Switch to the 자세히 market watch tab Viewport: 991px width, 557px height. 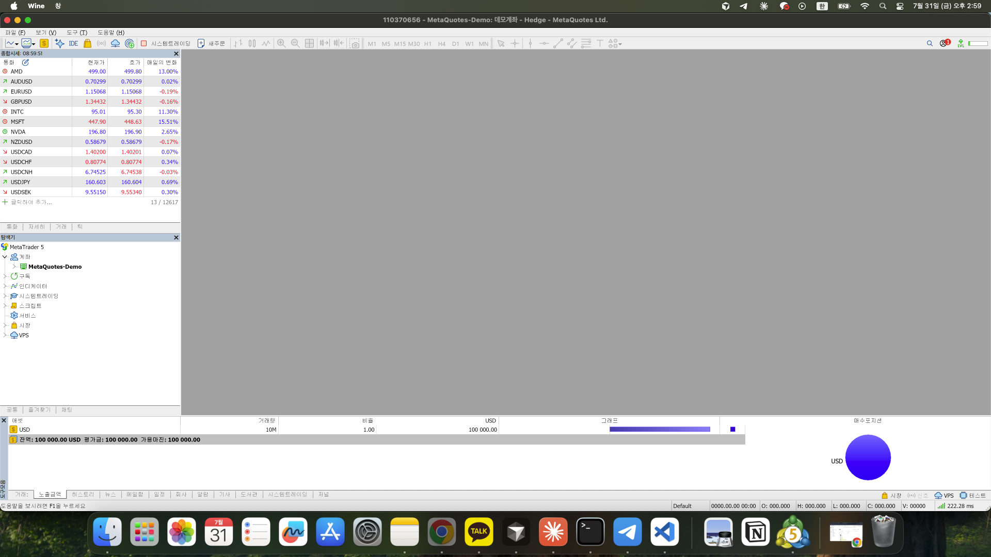click(x=37, y=227)
